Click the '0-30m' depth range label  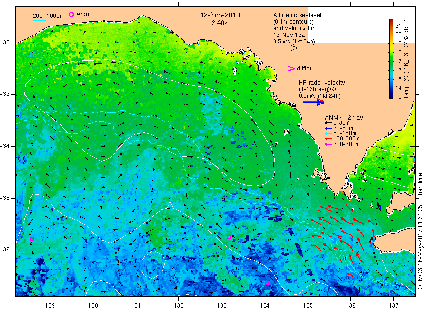pos(341,123)
